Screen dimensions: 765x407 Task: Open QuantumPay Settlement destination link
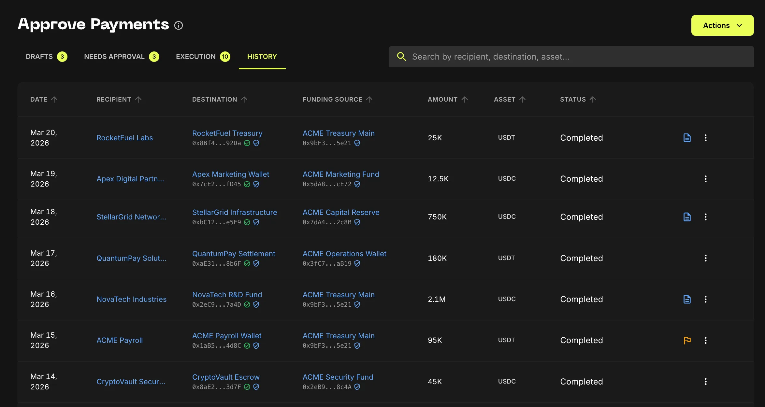tap(234, 254)
